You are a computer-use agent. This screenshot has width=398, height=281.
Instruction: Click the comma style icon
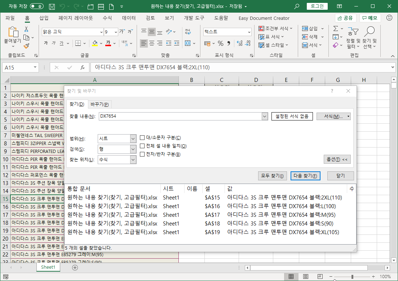point(229,43)
